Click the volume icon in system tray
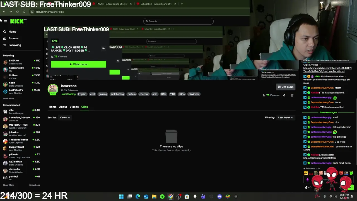 335,197
